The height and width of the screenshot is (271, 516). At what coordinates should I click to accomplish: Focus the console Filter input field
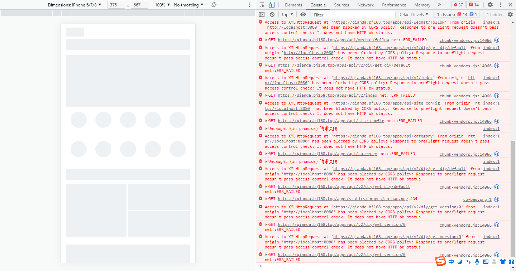point(353,15)
